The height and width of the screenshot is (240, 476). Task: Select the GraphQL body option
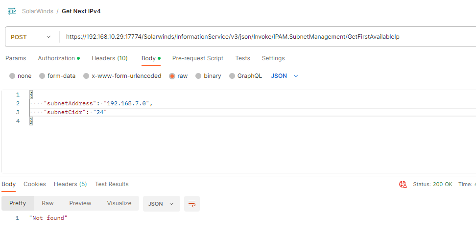(245, 76)
